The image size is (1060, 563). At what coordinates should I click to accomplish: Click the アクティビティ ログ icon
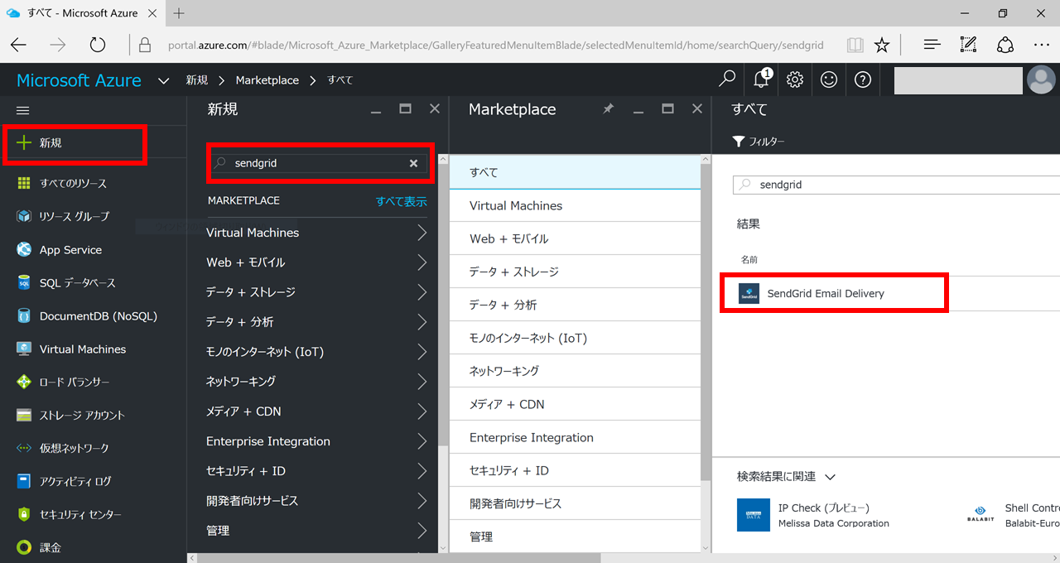point(24,481)
